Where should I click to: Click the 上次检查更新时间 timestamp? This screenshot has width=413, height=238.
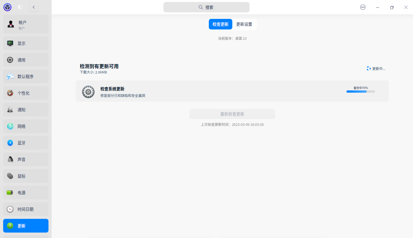tap(232, 125)
